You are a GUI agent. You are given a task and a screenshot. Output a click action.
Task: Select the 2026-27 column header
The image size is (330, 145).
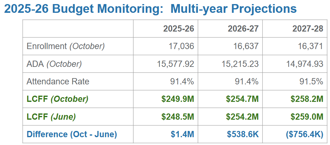pos(243,29)
